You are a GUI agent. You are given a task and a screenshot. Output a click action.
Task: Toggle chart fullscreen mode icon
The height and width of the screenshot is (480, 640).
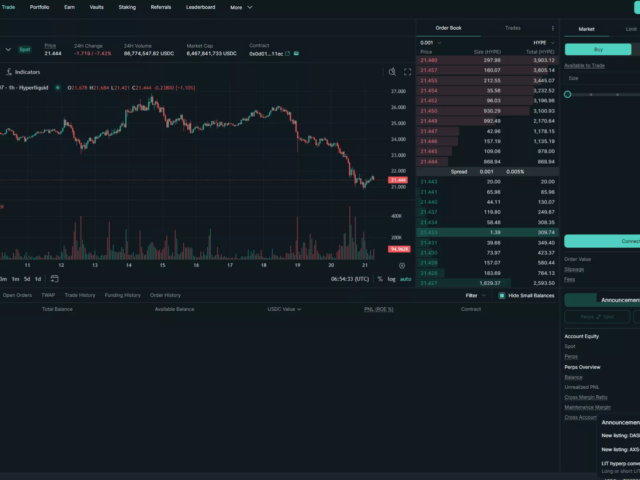(408, 72)
